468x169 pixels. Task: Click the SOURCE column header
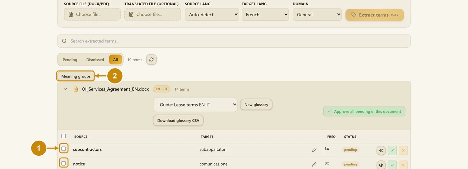[81, 137]
